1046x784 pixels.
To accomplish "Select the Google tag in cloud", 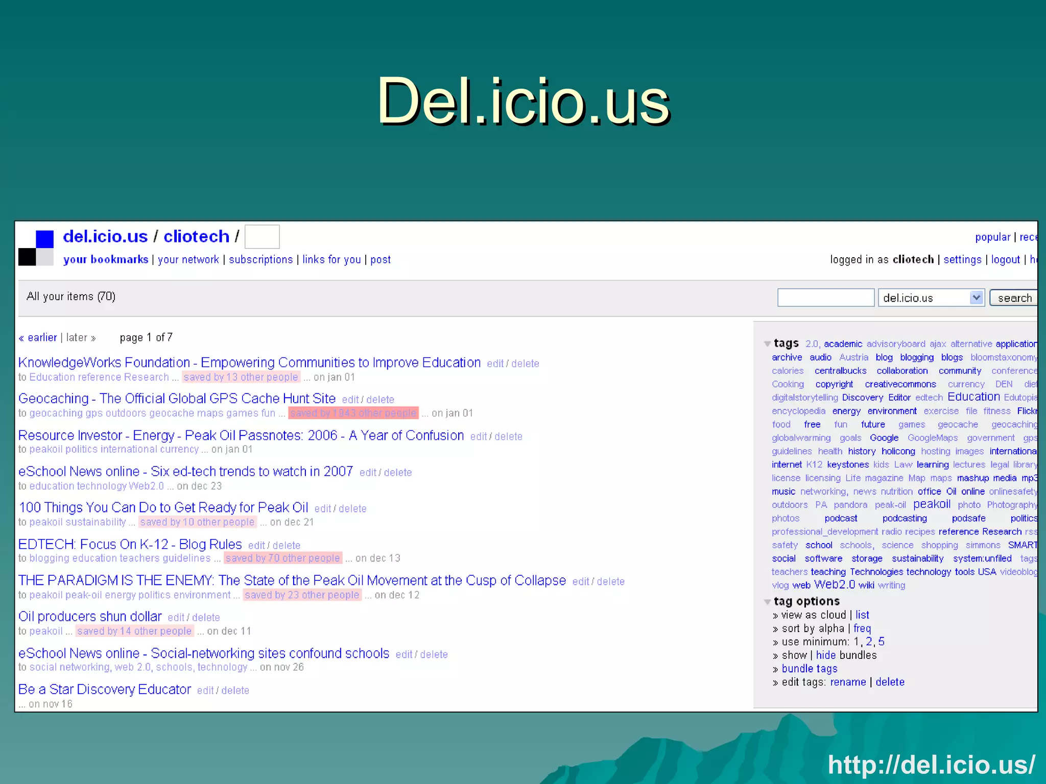I will (x=884, y=437).
